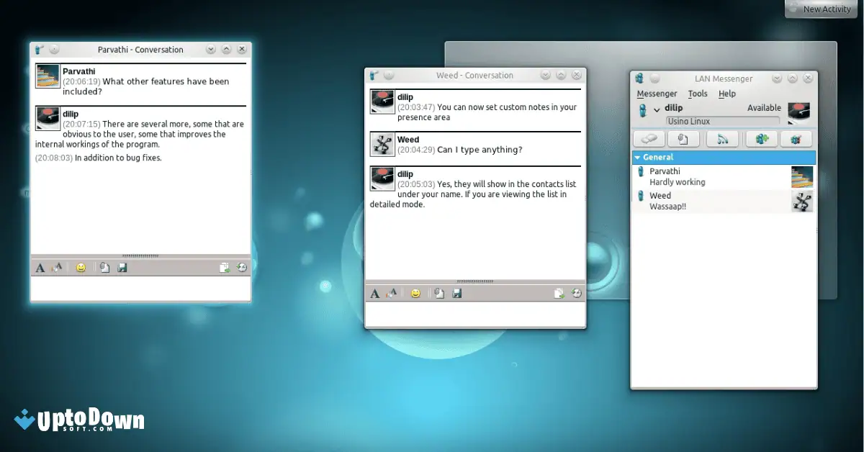Send a file from the Weed conversation toolbar
The width and height of the screenshot is (864, 452).
pyautogui.click(x=559, y=293)
